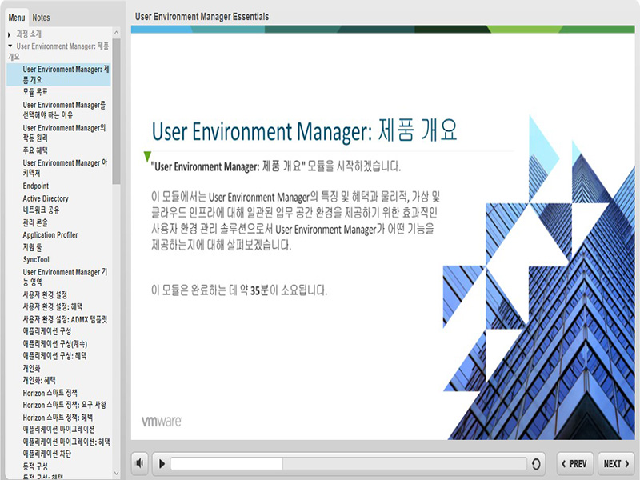Image resolution: width=640 pixels, height=480 pixels.
Task: Open the 지원 툴 slide
Action: (x=32, y=247)
